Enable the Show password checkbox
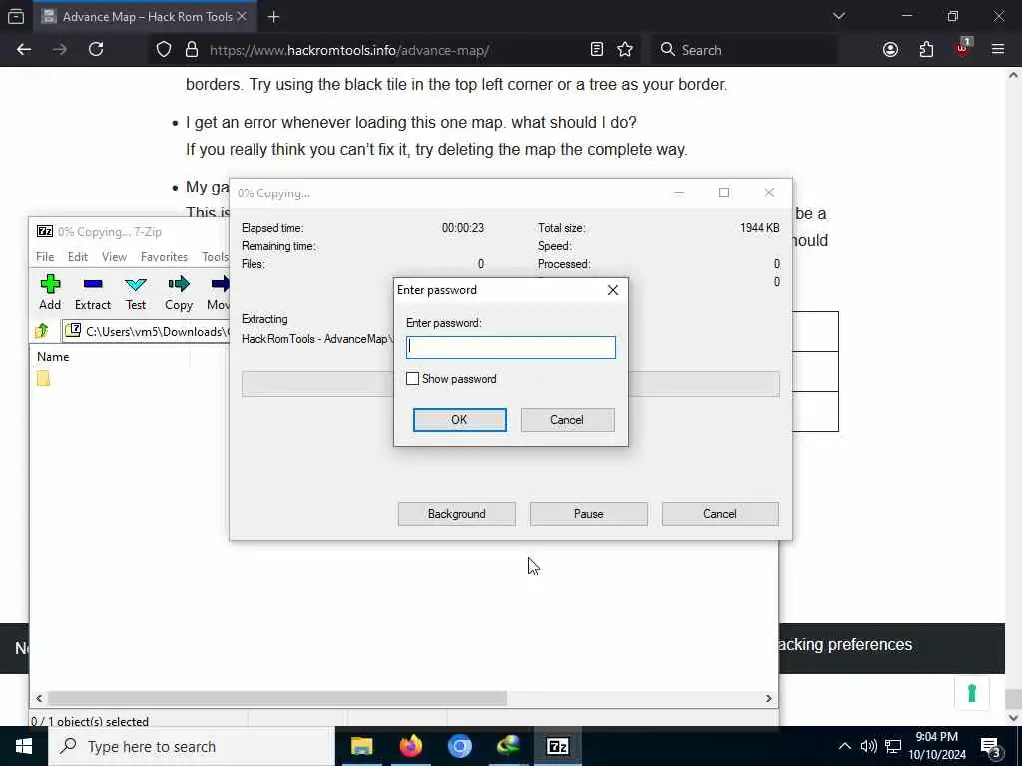The width and height of the screenshot is (1022, 766). click(x=412, y=379)
